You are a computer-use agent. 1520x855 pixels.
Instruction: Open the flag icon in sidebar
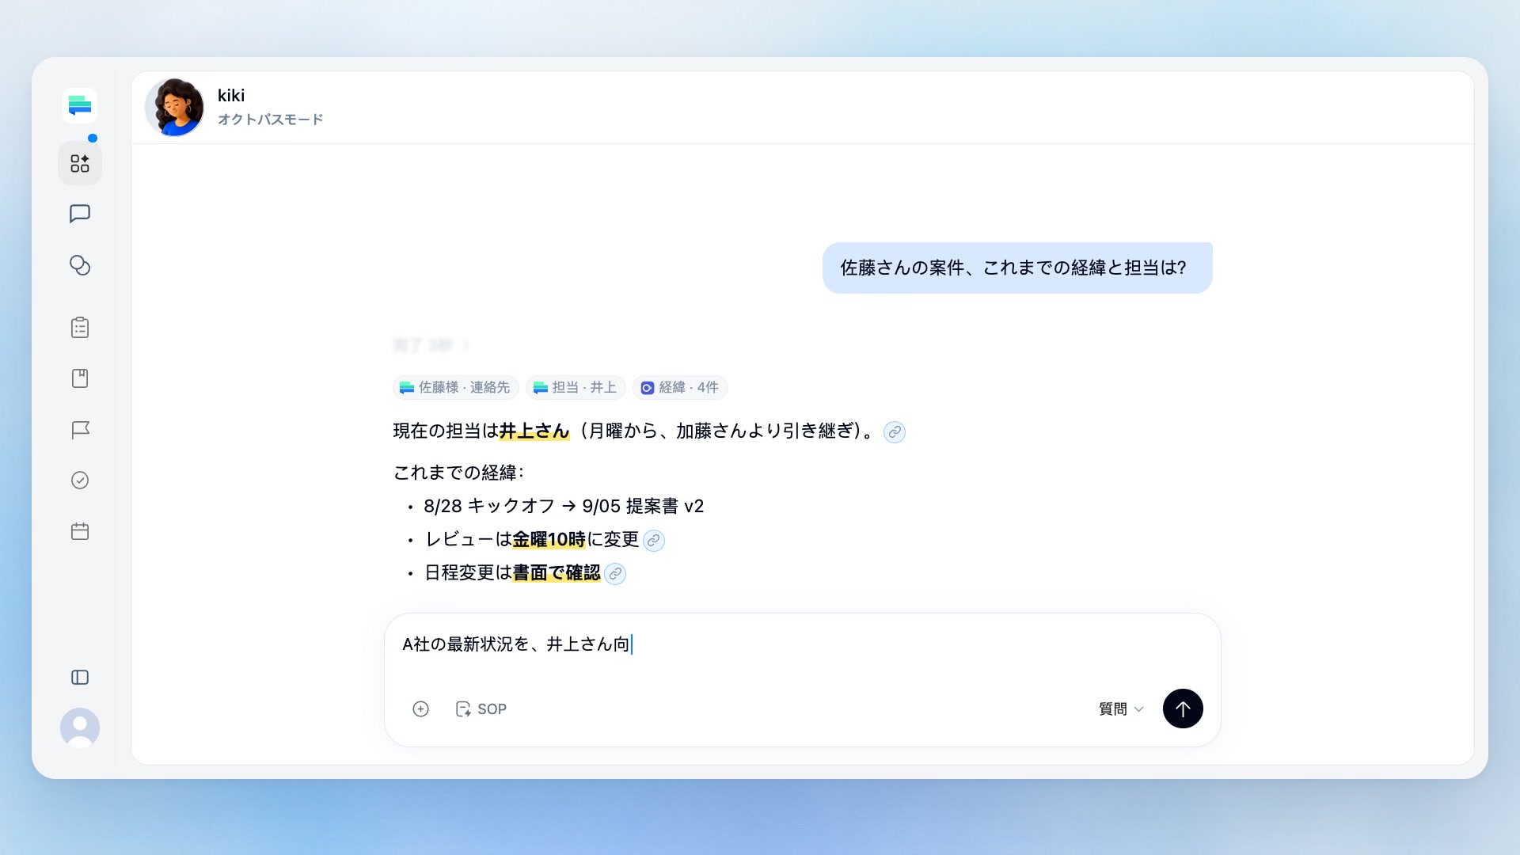pos(80,430)
